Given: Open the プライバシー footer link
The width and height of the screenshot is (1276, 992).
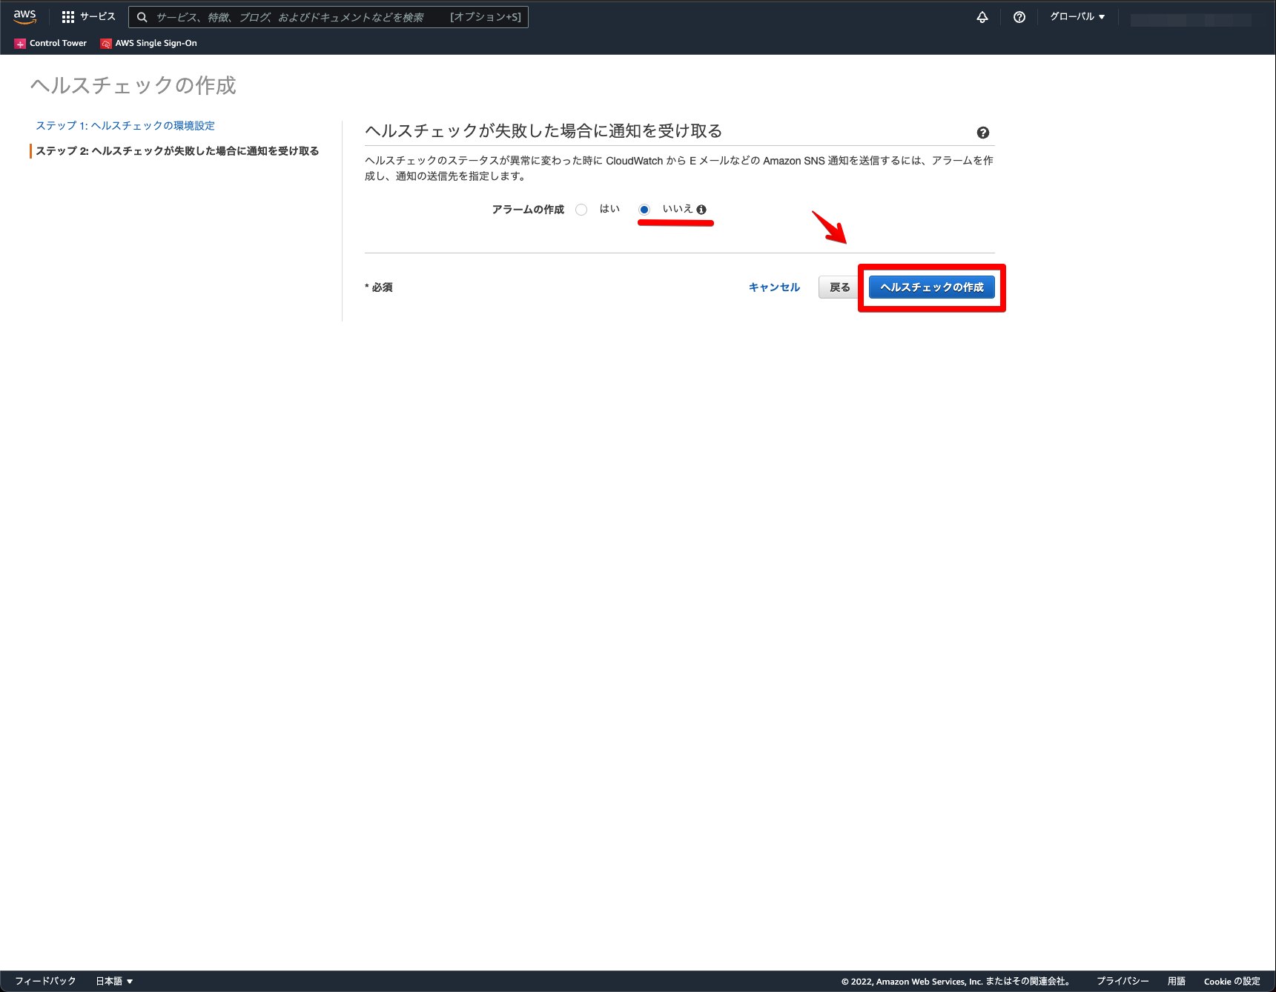Looking at the screenshot, I should tap(1123, 981).
